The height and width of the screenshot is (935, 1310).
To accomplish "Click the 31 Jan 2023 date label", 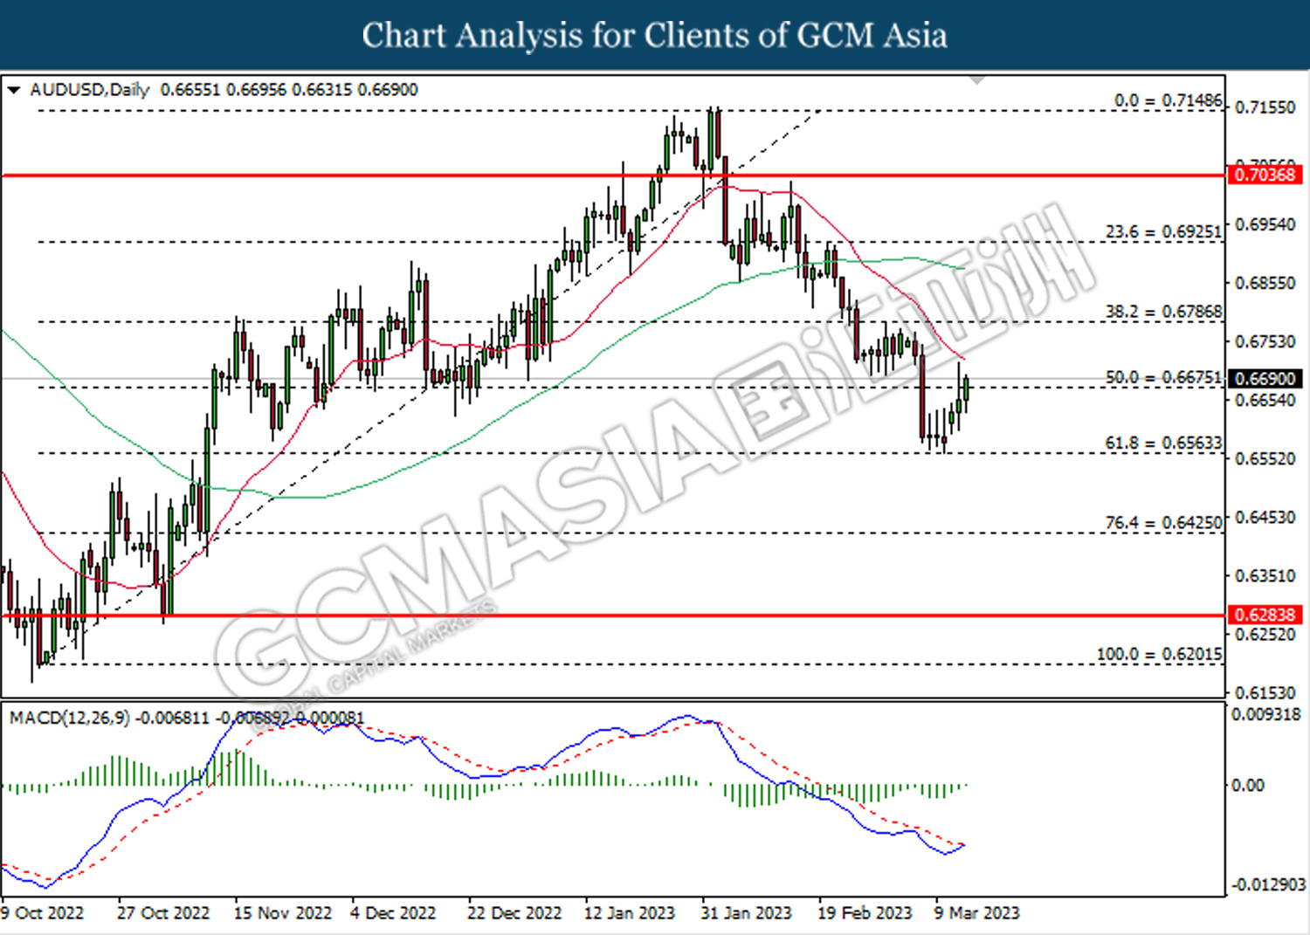I will (x=746, y=912).
